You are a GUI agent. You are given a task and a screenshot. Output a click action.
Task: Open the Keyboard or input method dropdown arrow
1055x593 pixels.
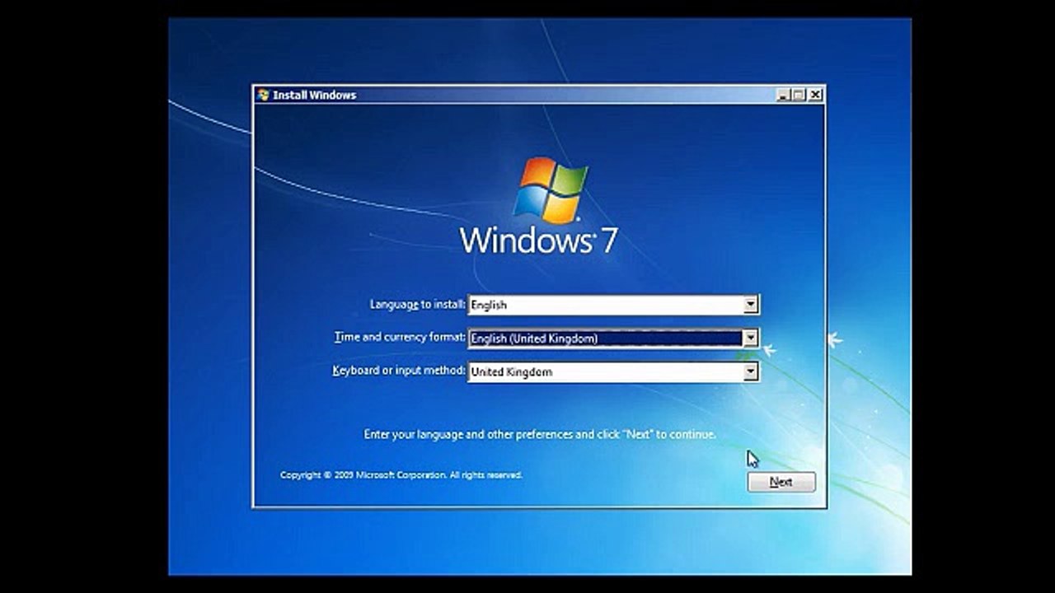(x=750, y=371)
